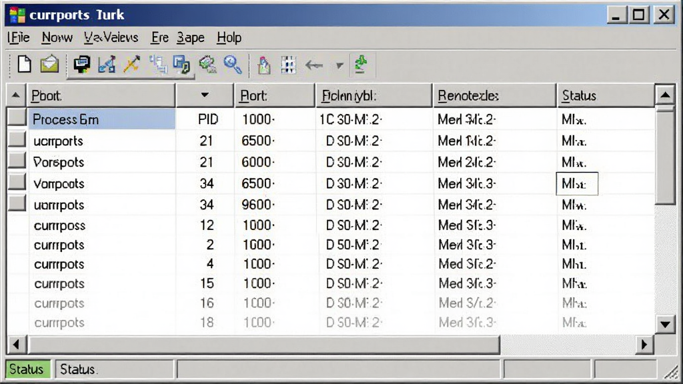Click the clipboard toolbar icon

[x=263, y=65]
